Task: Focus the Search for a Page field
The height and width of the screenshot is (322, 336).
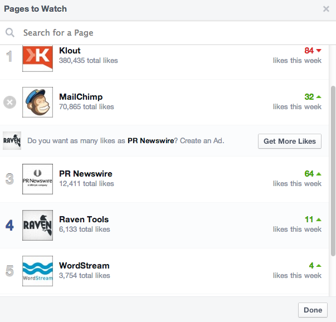Action: pos(168,33)
